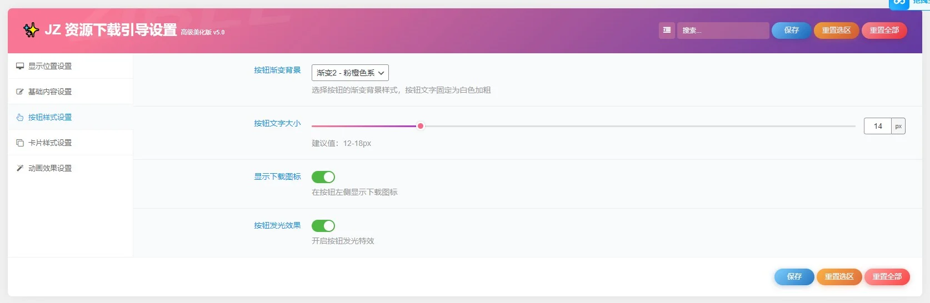
Task: Click the JZ 资源下载引导设置 title
Action: (x=111, y=30)
